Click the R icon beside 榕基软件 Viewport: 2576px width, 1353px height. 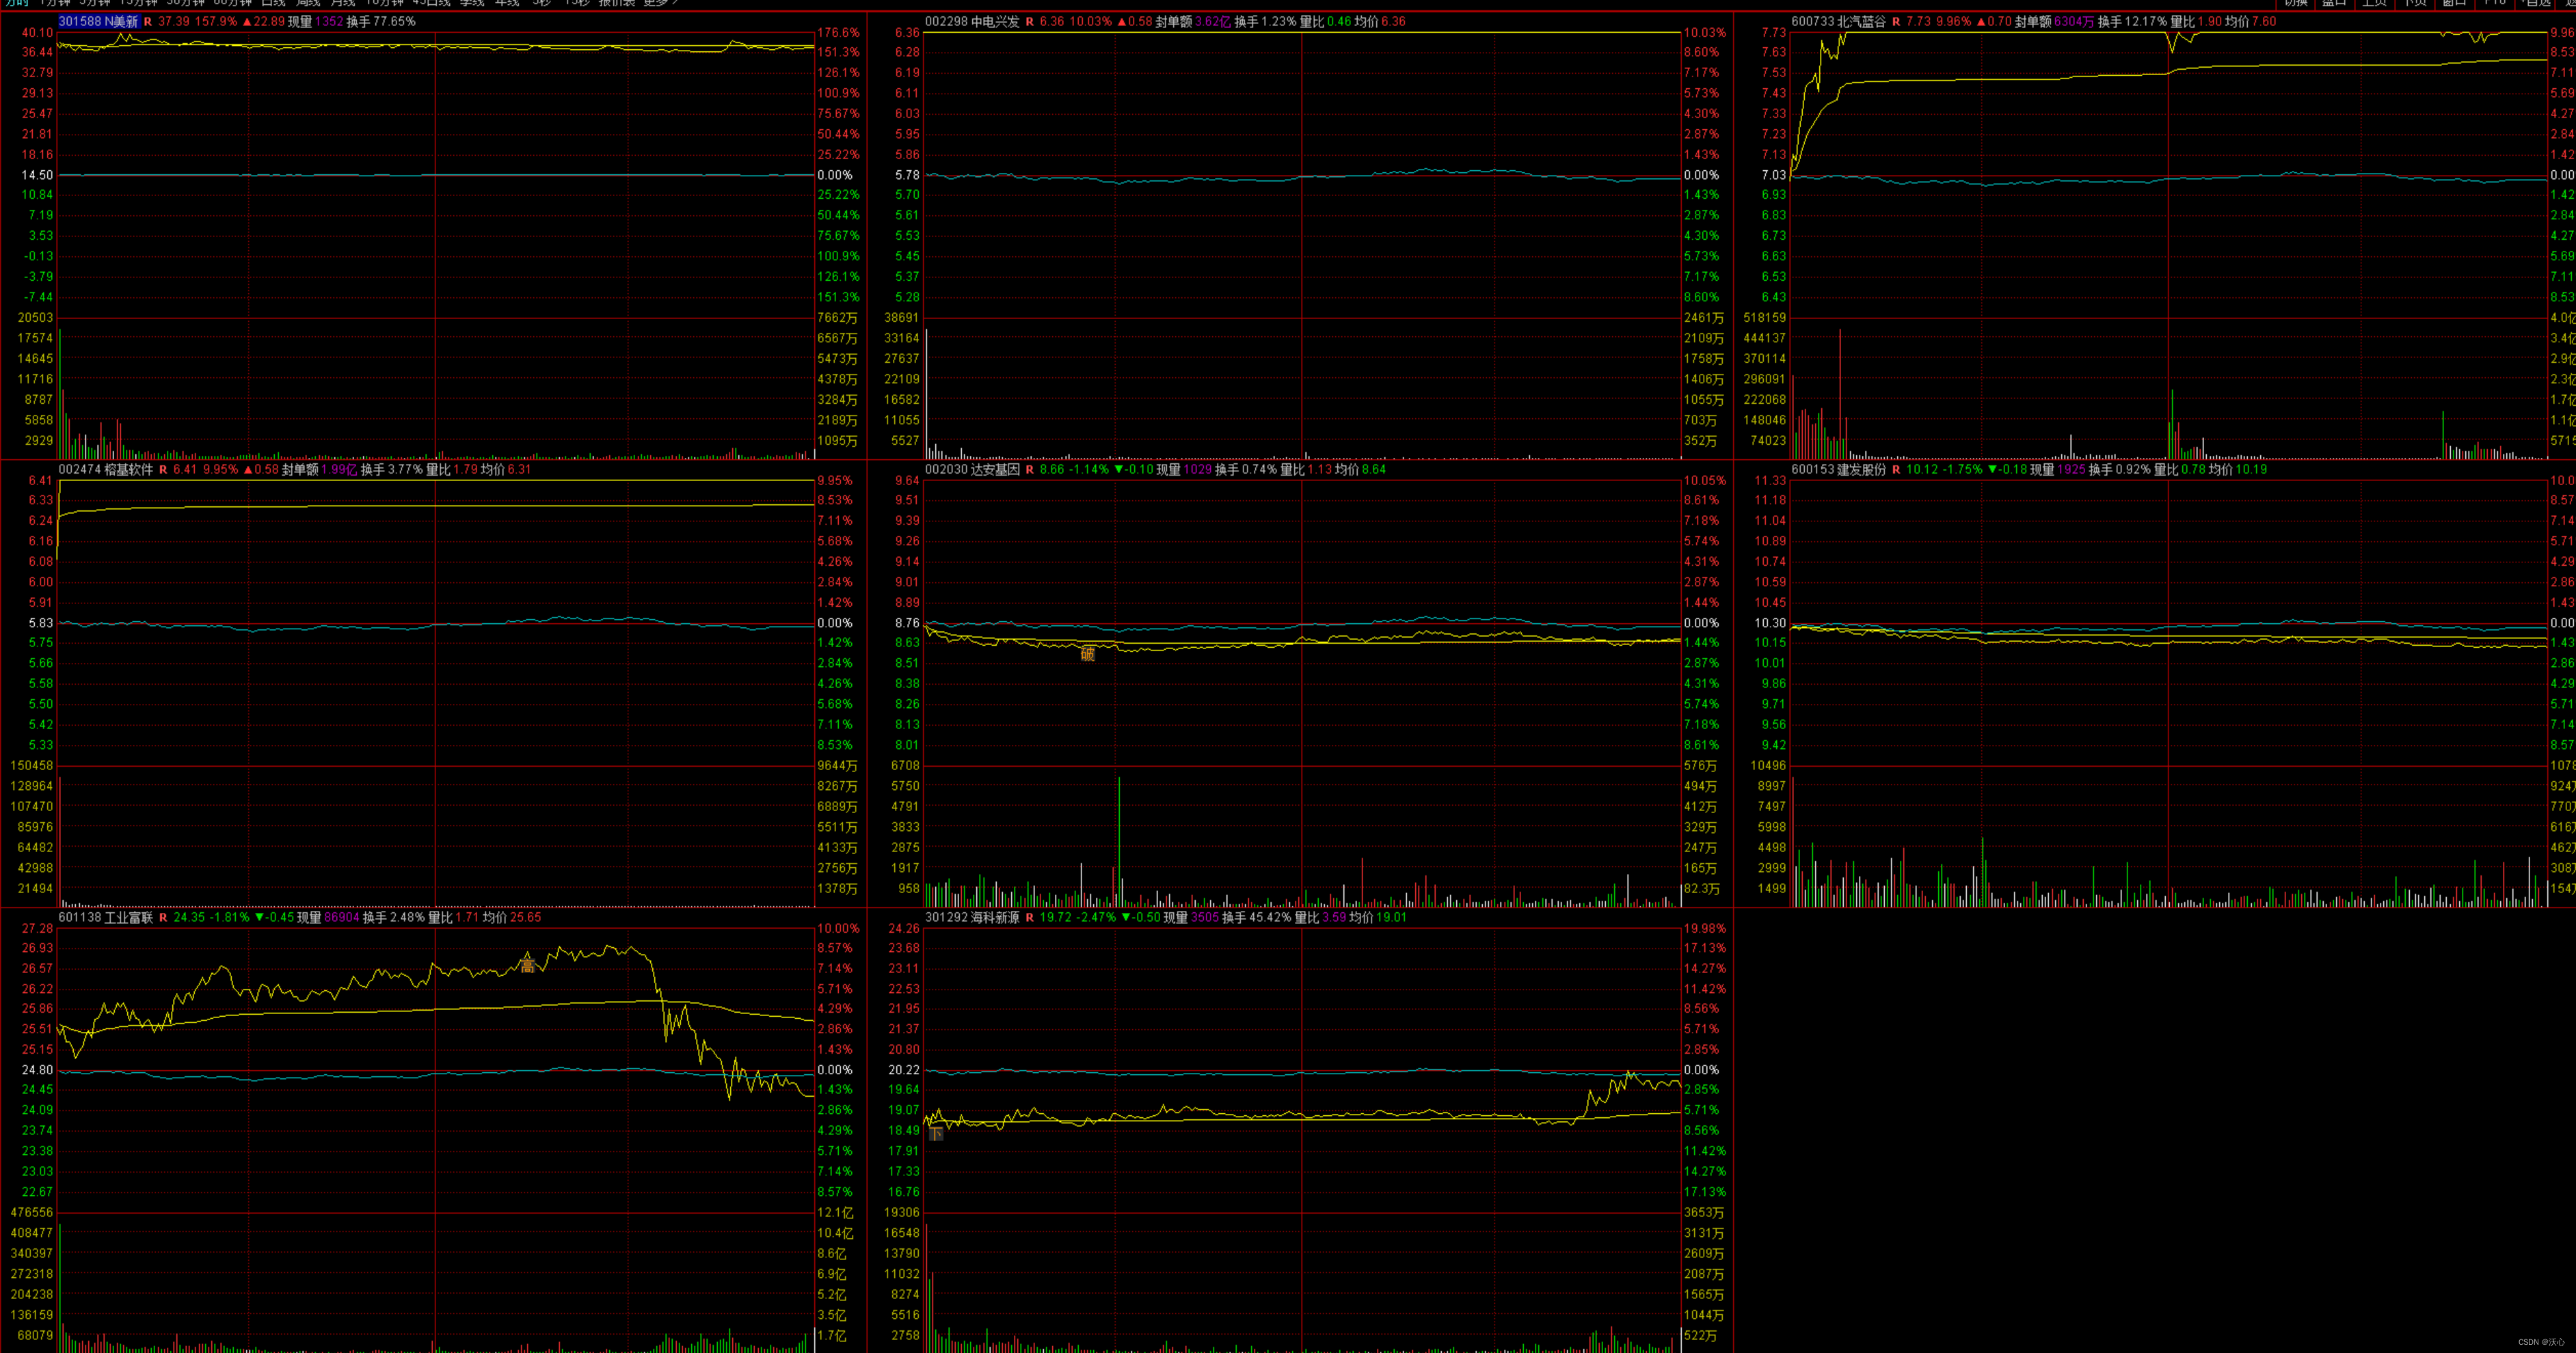pos(164,469)
